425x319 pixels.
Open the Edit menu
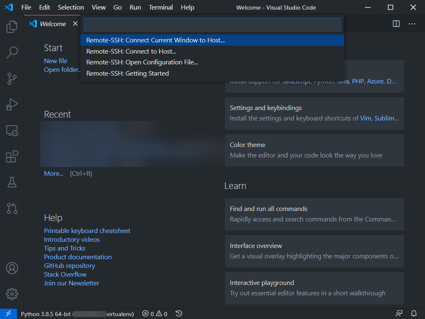44,7
